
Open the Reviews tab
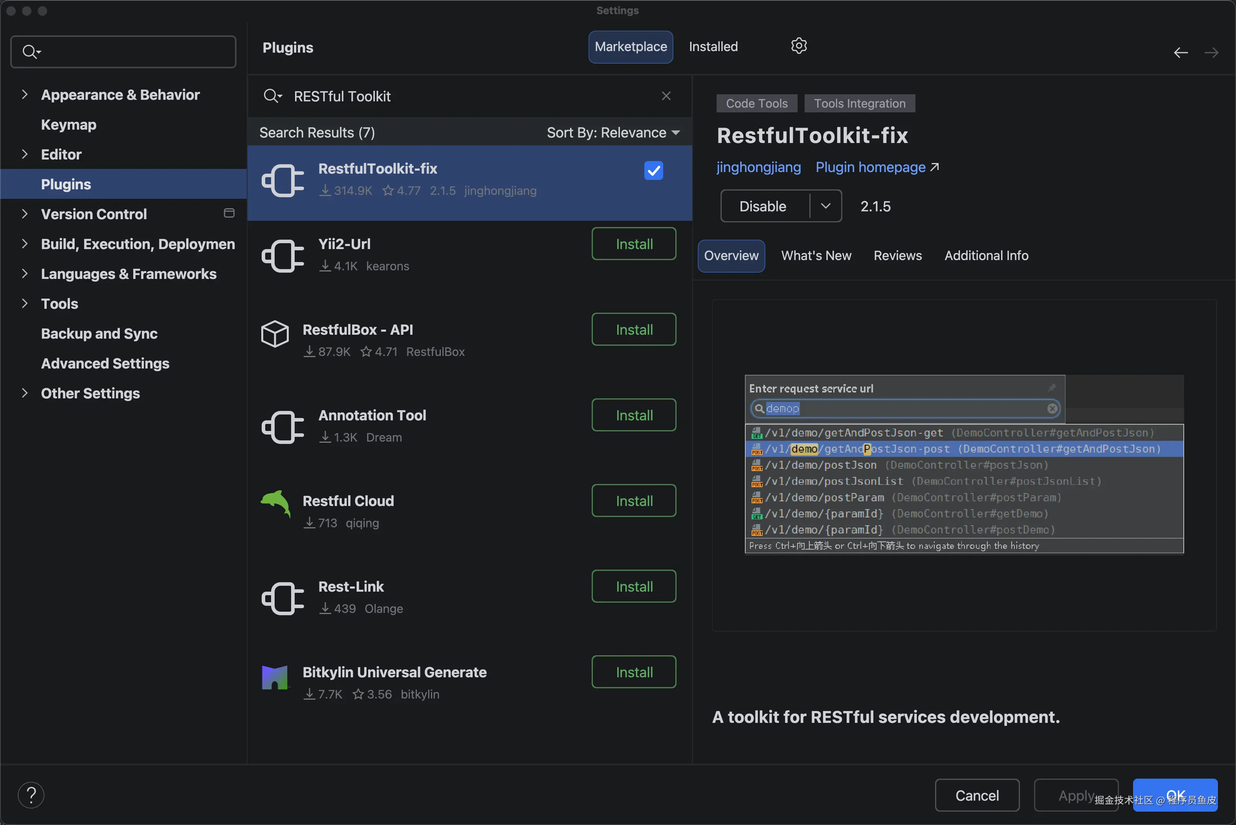click(897, 256)
